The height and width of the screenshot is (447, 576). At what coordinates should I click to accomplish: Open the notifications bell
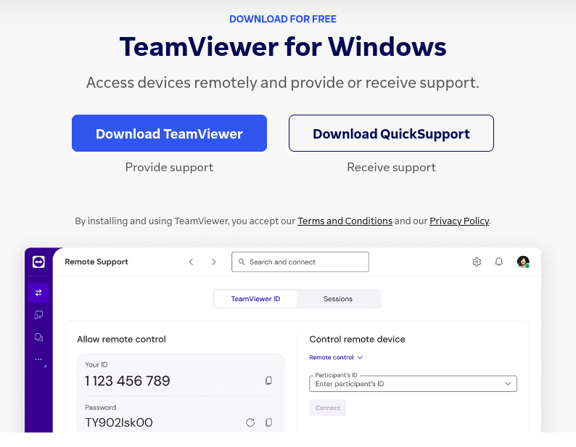click(499, 262)
